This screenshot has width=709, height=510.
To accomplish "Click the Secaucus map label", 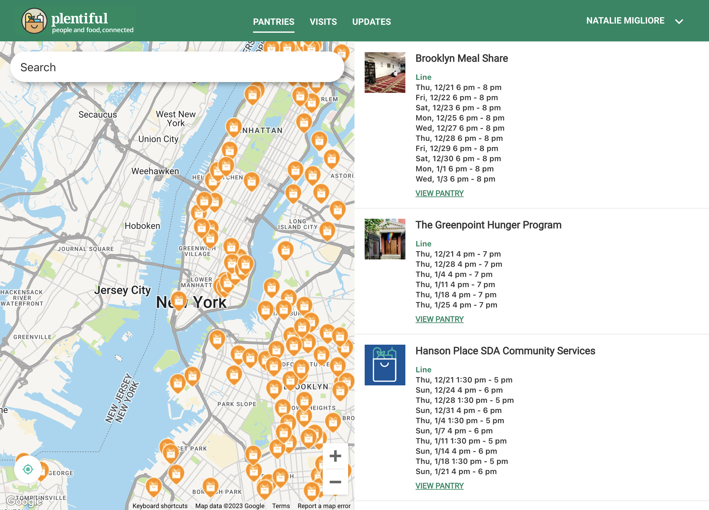I will click(98, 115).
